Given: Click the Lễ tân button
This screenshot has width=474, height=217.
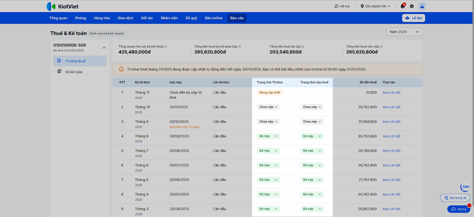Looking at the screenshot, I should tap(413, 18).
